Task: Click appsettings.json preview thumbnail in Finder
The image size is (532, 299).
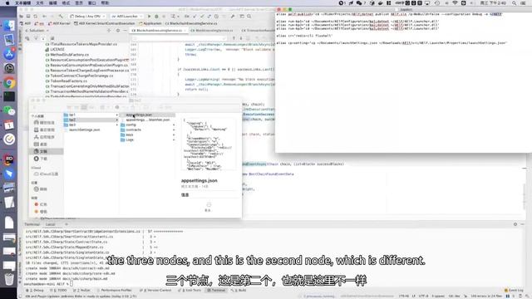Action: tap(209, 144)
